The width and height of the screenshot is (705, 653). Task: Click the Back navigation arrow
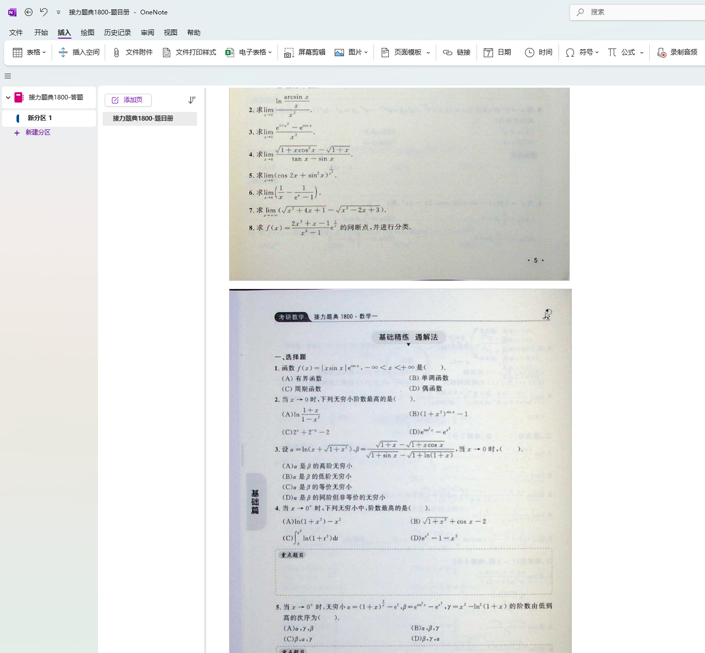[x=28, y=12]
